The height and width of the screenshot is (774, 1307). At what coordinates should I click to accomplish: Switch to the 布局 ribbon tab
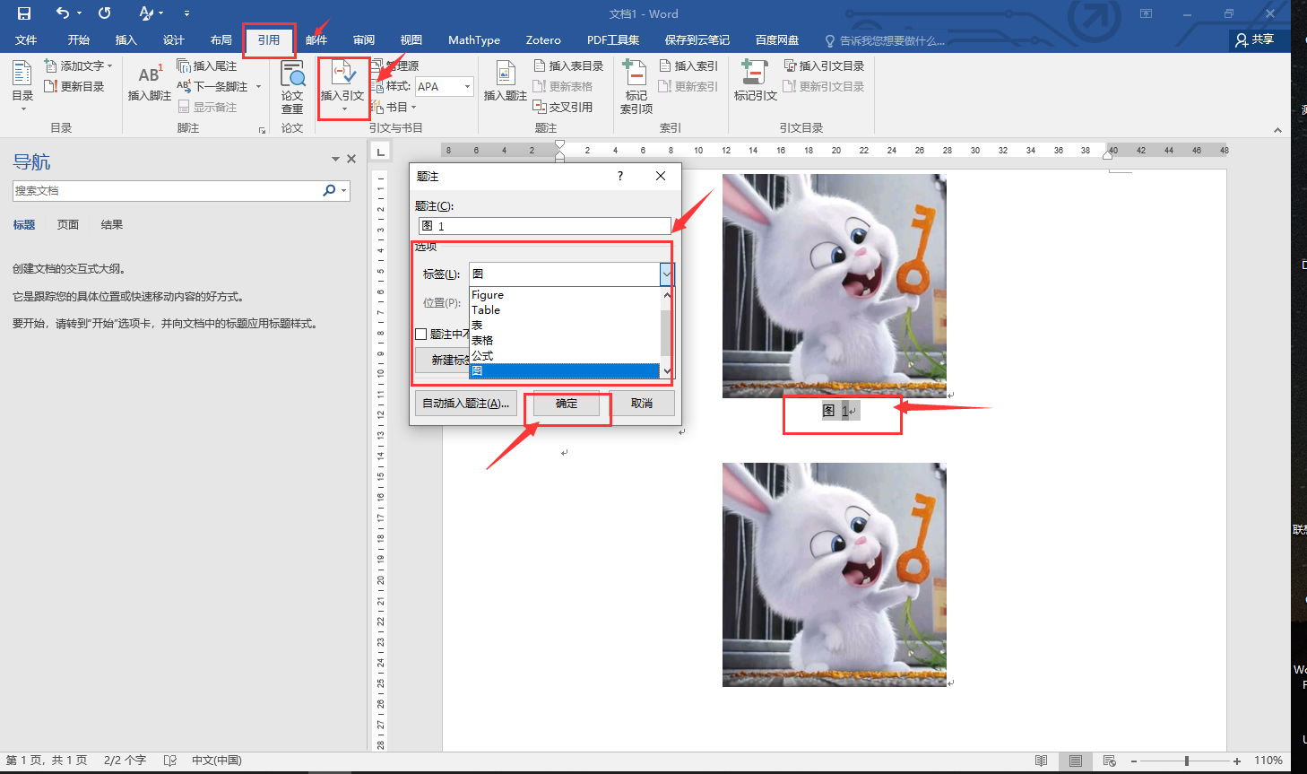[221, 39]
